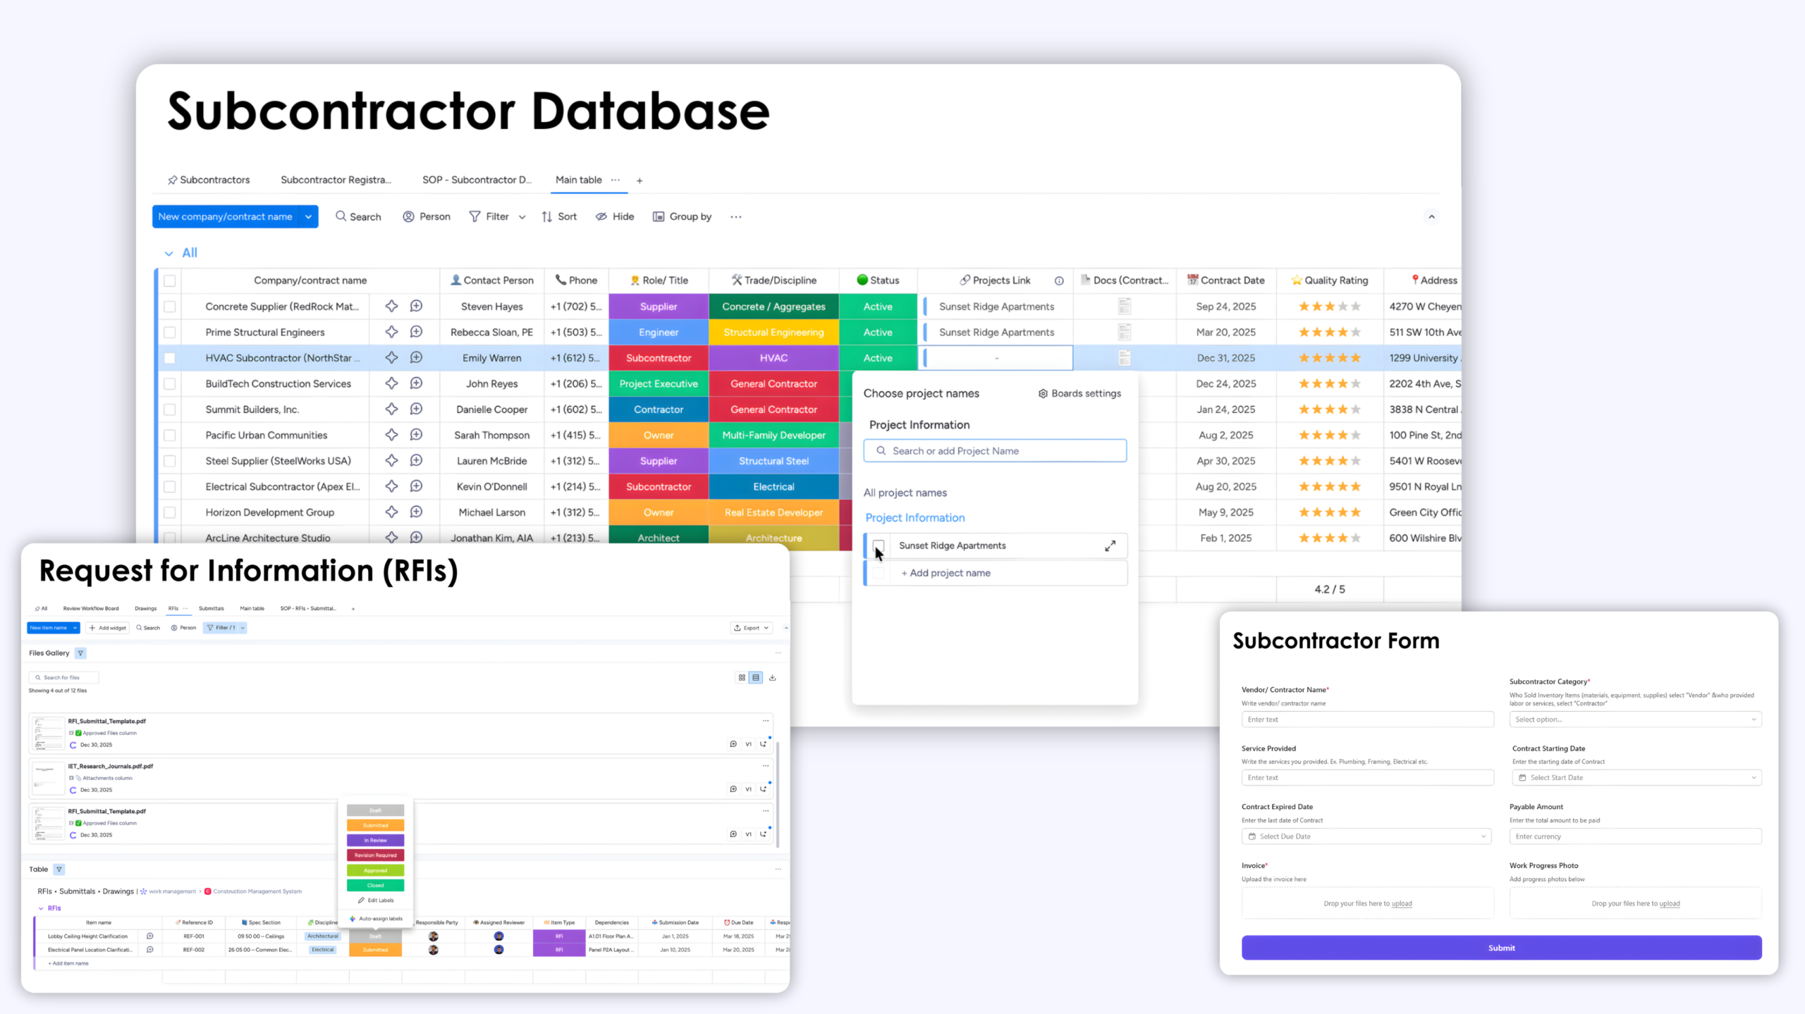Expand Sunset Ridge Apartments item arrows icon
The width and height of the screenshot is (1805, 1014).
click(1110, 545)
